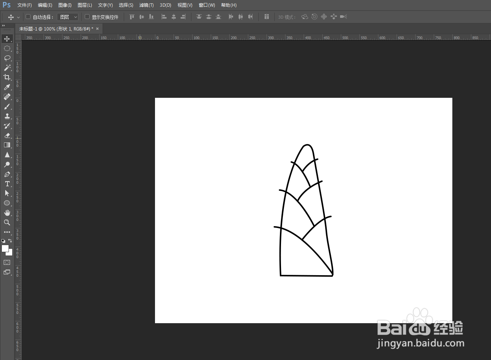Viewport: 491px width, 360px height.
Task: Open the 窗口(W) menu
Action: (207, 5)
